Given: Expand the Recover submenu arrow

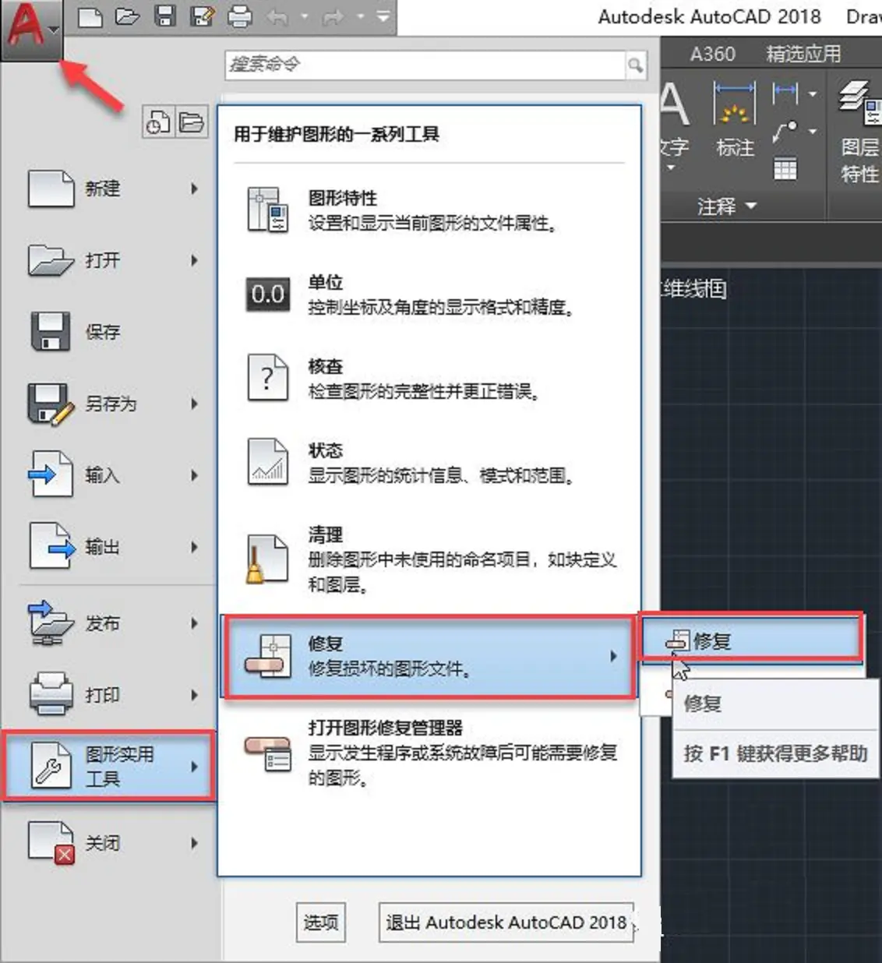Looking at the screenshot, I should (613, 656).
